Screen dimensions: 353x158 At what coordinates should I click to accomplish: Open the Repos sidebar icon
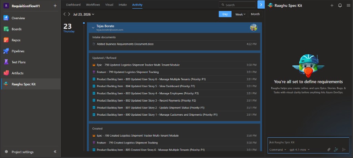pos(6,40)
